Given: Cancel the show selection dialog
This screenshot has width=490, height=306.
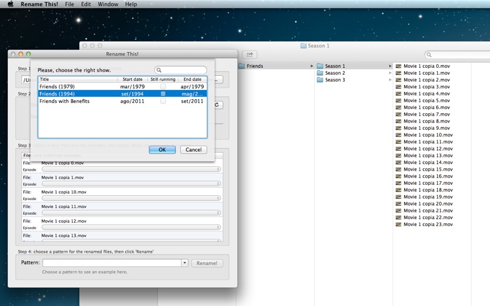Looking at the screenshot, I should click(x=194, y=149).
